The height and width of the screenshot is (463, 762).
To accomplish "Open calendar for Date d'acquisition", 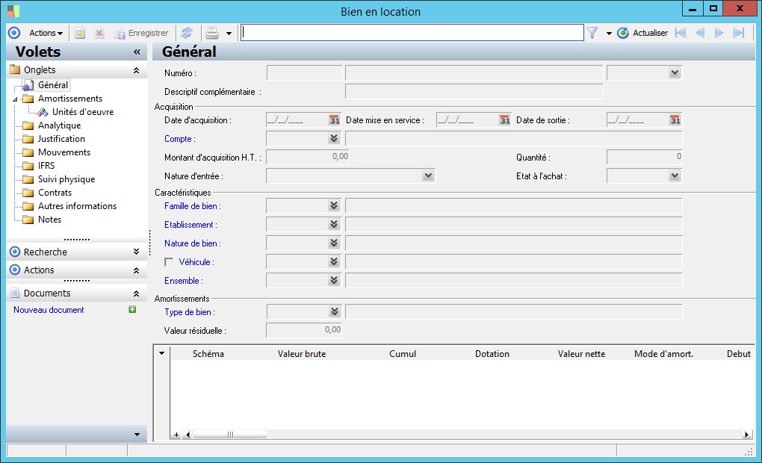I will pos(334,120).
